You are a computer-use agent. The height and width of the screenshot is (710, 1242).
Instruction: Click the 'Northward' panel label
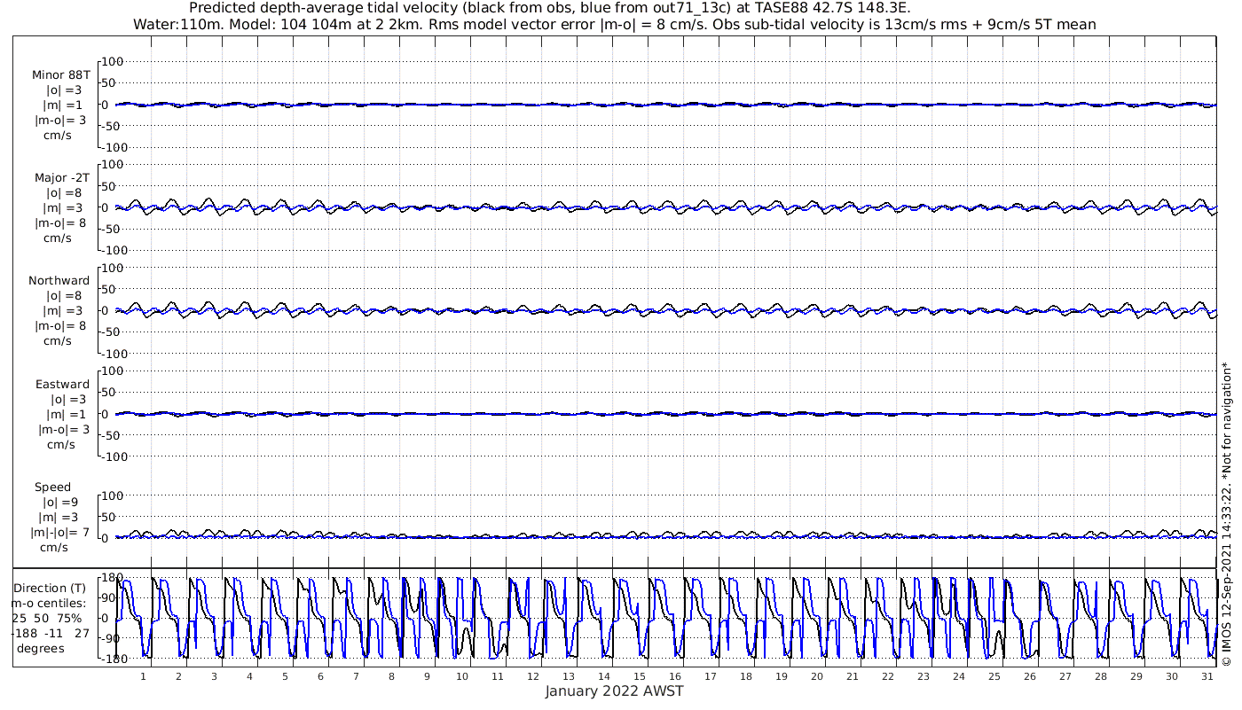click(x=59, y=281)
